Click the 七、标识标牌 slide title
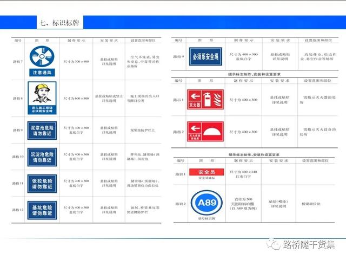This screenshot has height=260, width=346. [59, 23]
